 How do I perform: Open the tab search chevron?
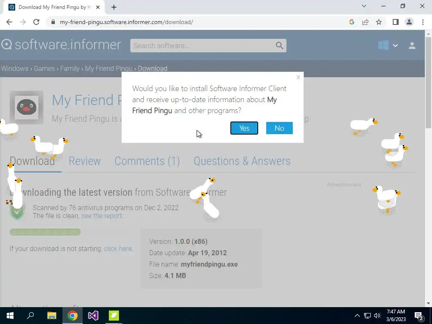click(364, 6)
